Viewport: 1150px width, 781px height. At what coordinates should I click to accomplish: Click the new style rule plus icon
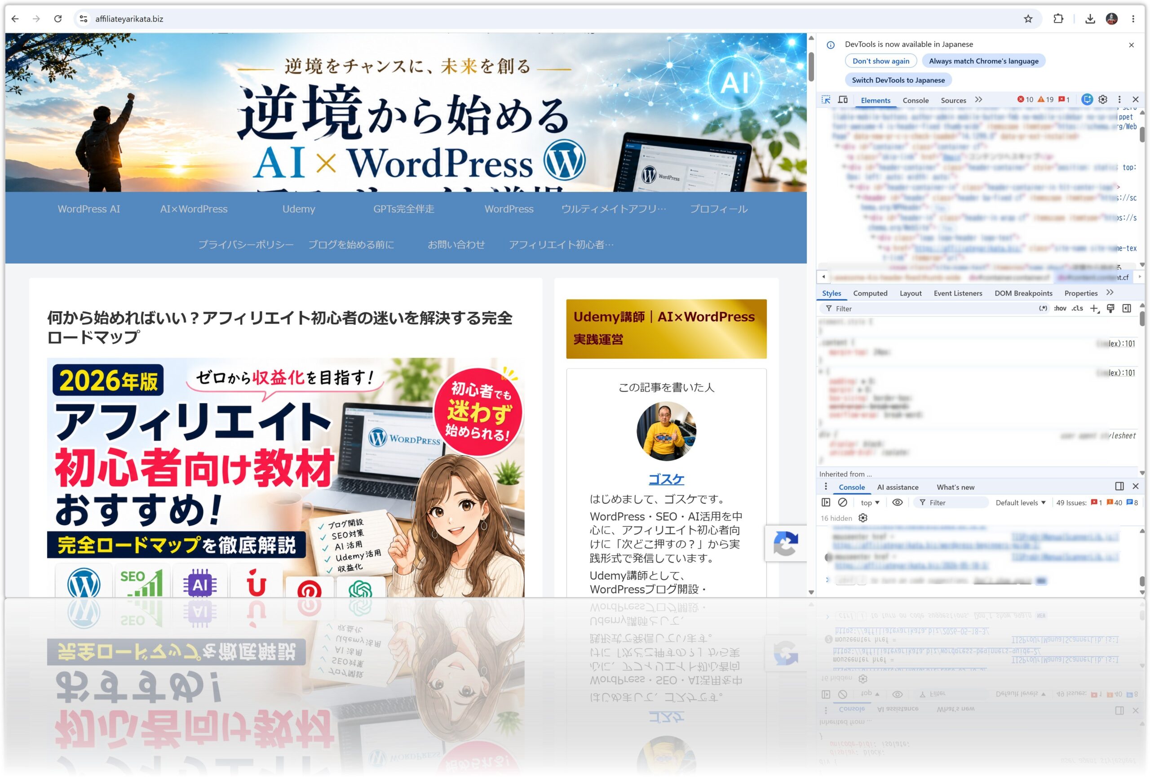(1094, 308)
